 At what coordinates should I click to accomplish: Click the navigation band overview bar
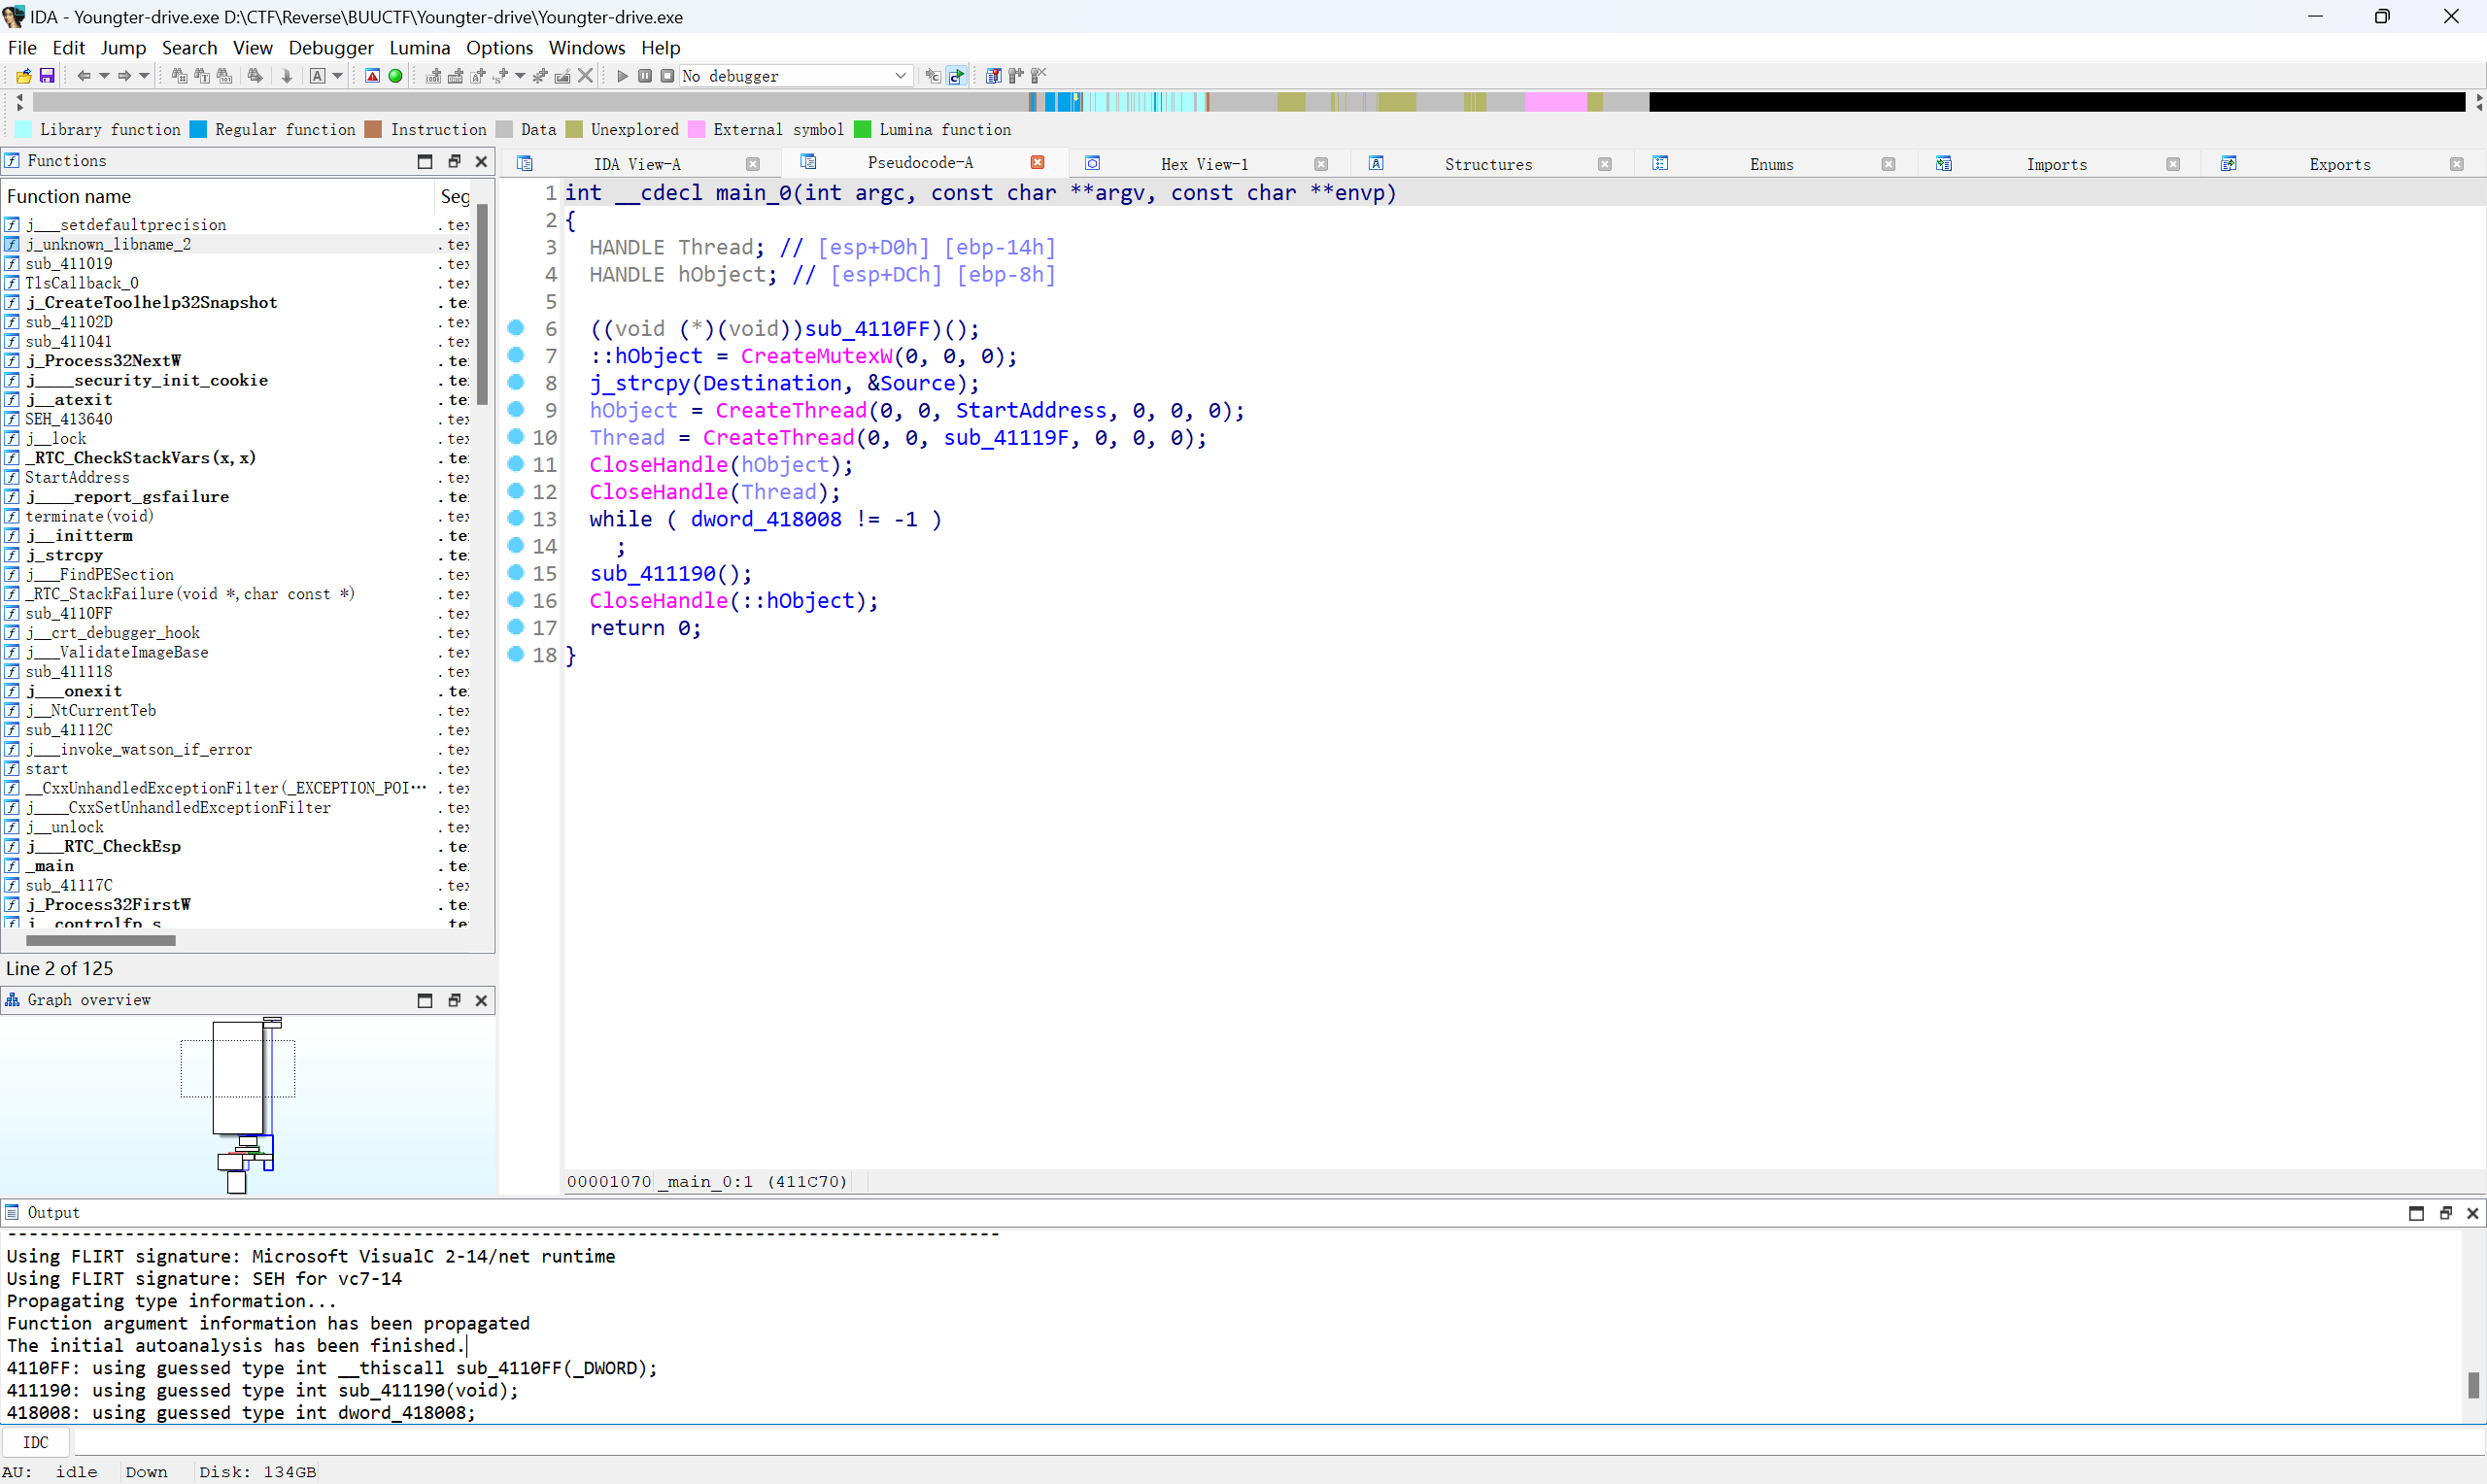click(x=1249, y=102)
